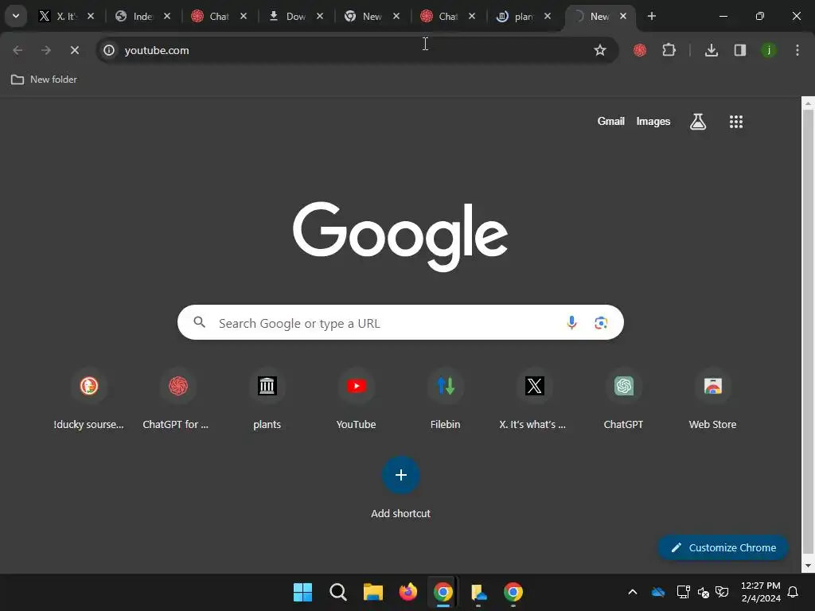Screen dimensions: 815x611
Task: Open the muted volume tray icon
Action: (x=704, y=592)
